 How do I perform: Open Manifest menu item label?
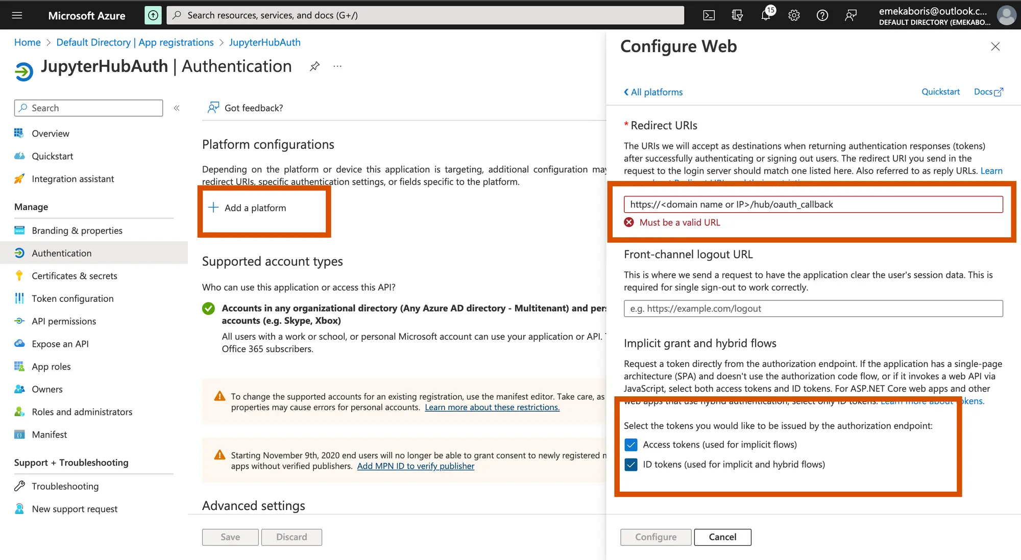(50, 435)
